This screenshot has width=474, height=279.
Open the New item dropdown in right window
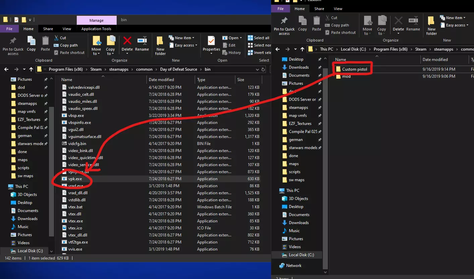(x=456, y=18)
